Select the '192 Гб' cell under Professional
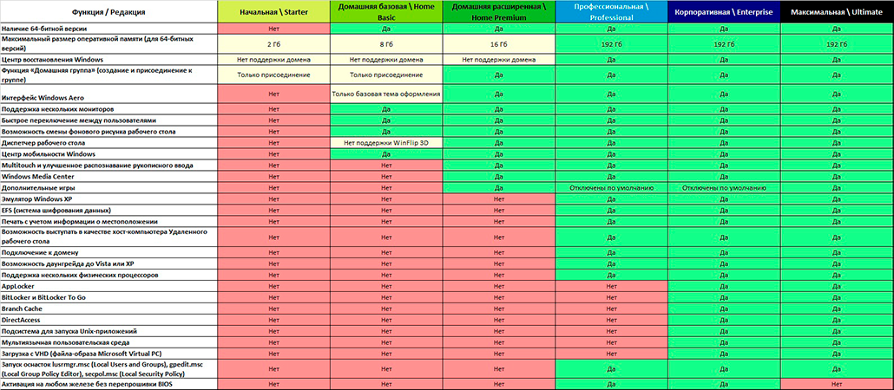Image resolution: width=894 pixels, height=390 pixels. [x=611, y=44]
